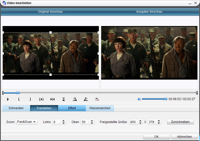
Task: Click the play-selection bracket icon
Action: (x=41, y=99)
